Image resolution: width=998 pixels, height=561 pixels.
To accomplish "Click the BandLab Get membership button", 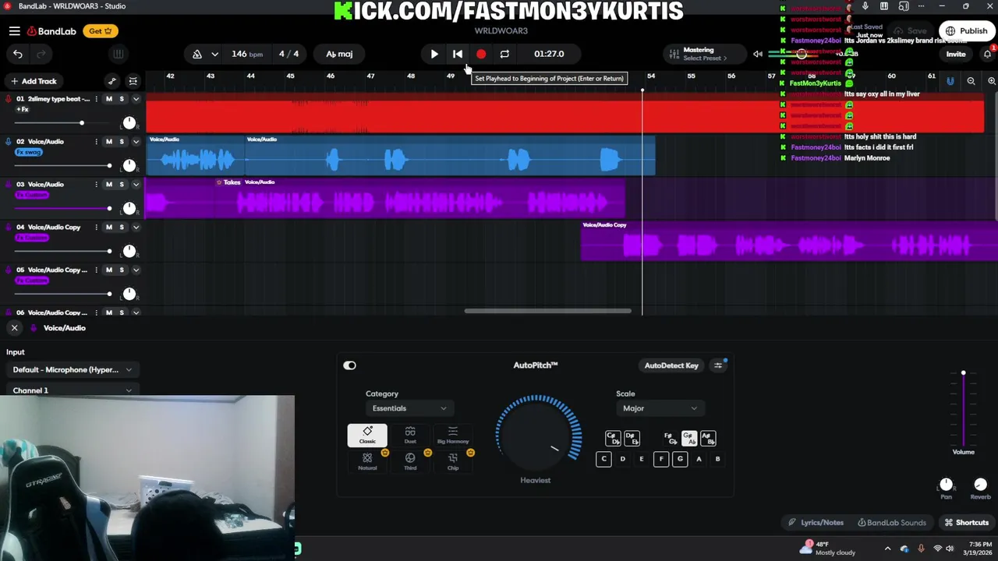I will tap(101, 31).
